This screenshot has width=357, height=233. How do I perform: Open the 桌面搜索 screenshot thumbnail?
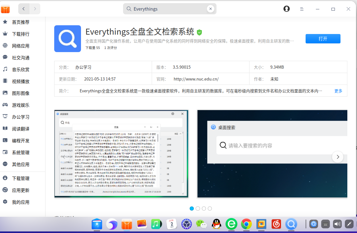[x=272, y=154]
